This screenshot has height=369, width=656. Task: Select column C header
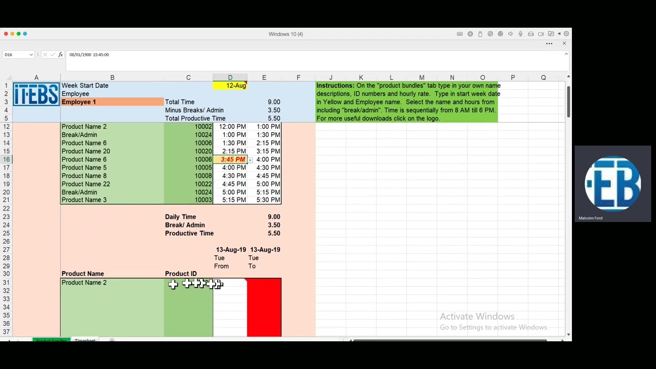click(x=188, y=77)
